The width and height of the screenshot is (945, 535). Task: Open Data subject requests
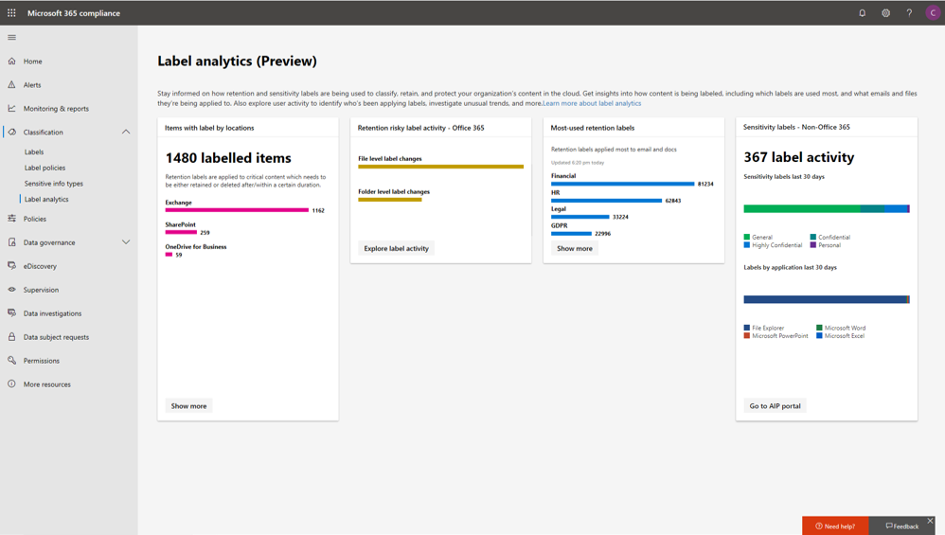[56, 337]
